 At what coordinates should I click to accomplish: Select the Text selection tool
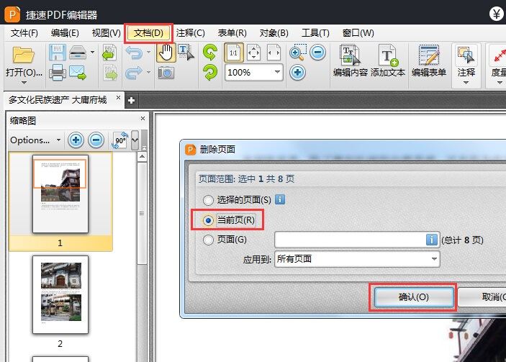coord(186,53)
